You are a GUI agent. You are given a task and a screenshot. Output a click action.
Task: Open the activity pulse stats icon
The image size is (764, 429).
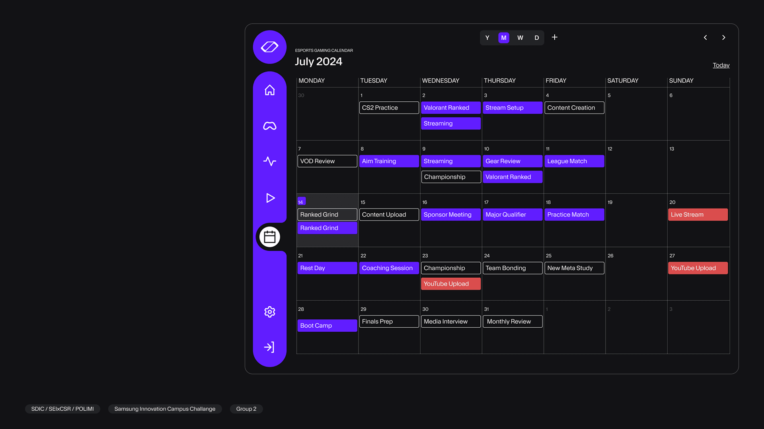[269, 161]
